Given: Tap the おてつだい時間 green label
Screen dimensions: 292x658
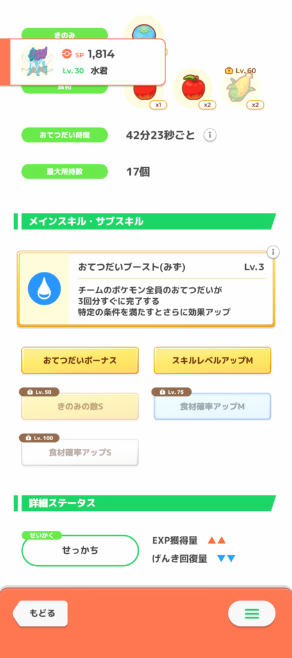Looking at the screenshot, I should point(65,135).
